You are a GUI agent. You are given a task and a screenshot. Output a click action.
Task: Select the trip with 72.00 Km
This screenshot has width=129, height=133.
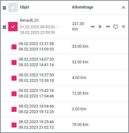(65, 94)
